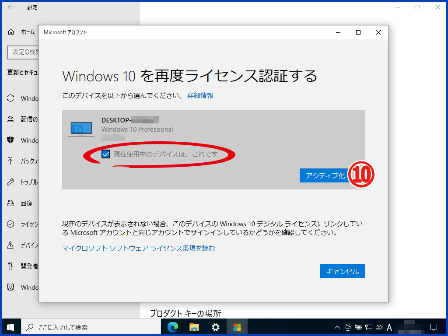Click Windows 10 を再度ライセンス認証する heading
448x336 pixels.
[190, 76]
